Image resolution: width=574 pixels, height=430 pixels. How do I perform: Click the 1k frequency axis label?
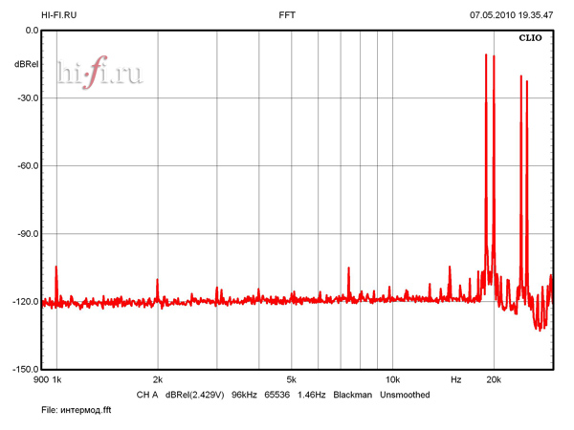(56, 379)
